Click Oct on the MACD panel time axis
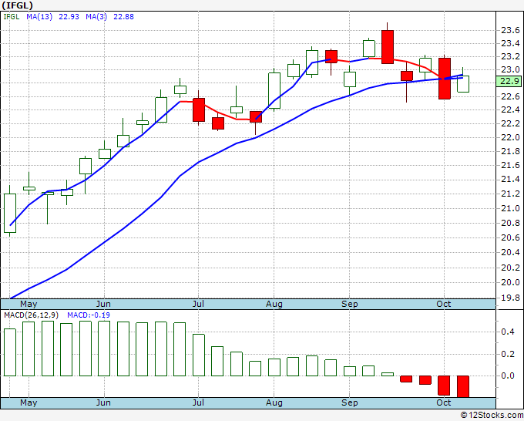 pyautogui.click(x=444, y=403)
